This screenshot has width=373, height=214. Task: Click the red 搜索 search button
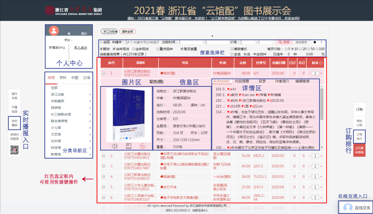[284, 42]
